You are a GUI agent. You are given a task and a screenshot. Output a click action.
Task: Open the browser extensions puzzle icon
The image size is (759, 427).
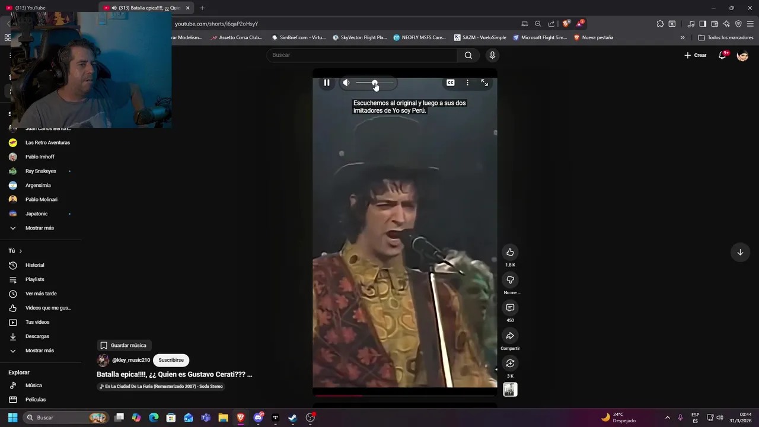pyautogui.click(x=660, y=24)
